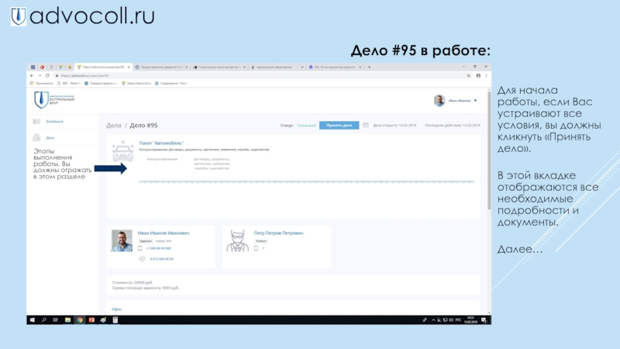Reload the page with the refresh icon
The height and width of the screenshot is (349, 620).
coord(48,75)
